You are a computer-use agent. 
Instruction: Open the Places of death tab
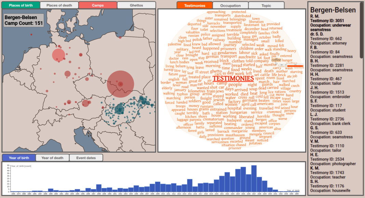click(x=59, y=5)
